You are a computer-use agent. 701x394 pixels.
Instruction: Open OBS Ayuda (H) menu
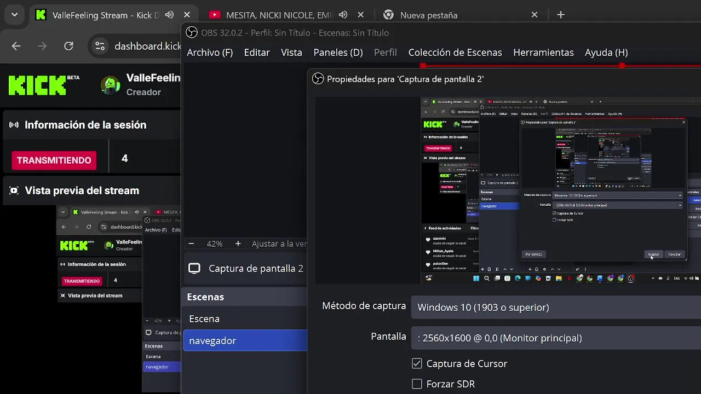point(606,53)
